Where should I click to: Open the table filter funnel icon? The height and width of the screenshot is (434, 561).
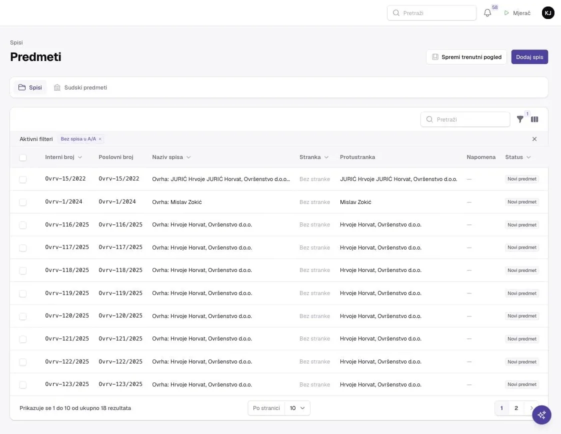(x=520, y=119)
